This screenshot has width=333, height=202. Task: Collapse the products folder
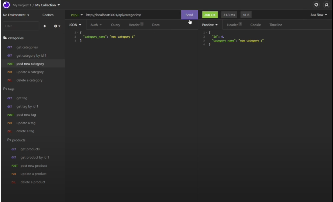pyautogui.click(x=16, y=140)
